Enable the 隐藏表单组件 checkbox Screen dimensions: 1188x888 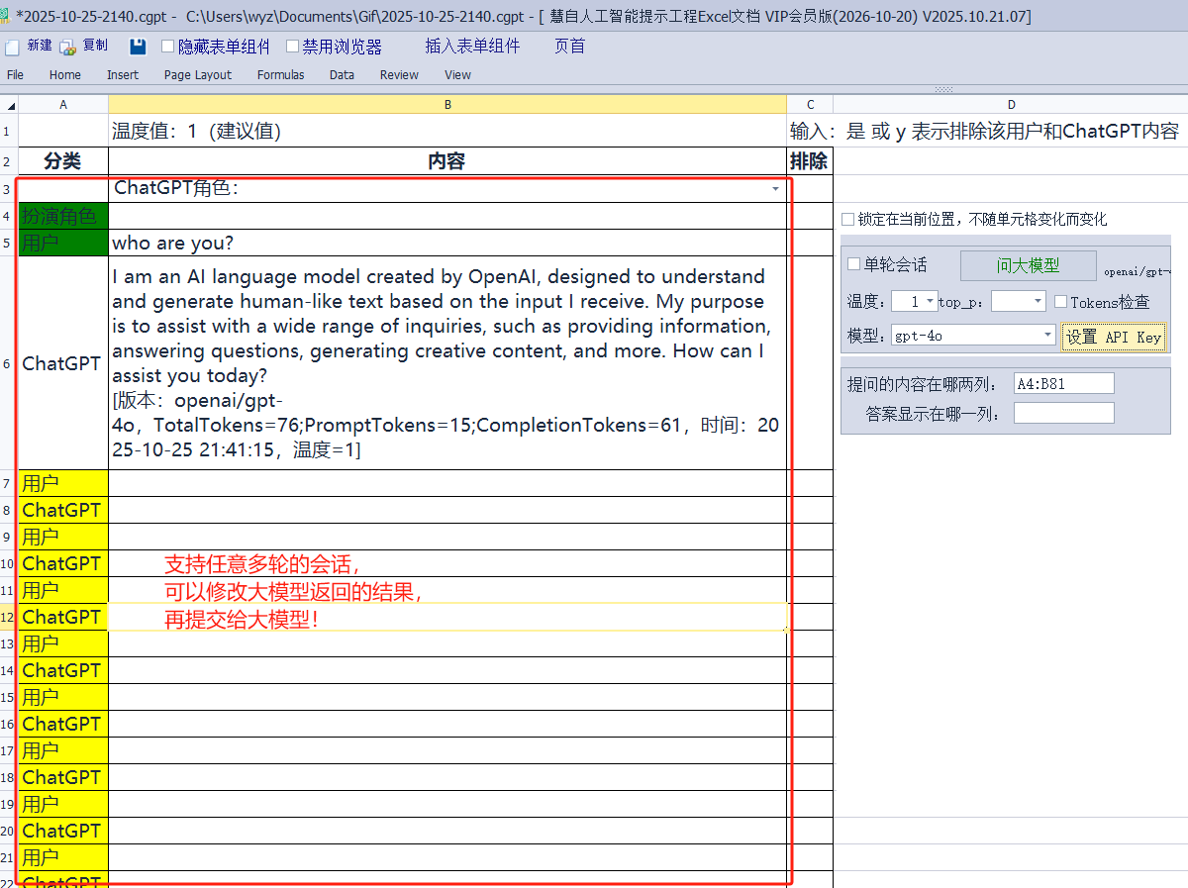tap(167, 47)
